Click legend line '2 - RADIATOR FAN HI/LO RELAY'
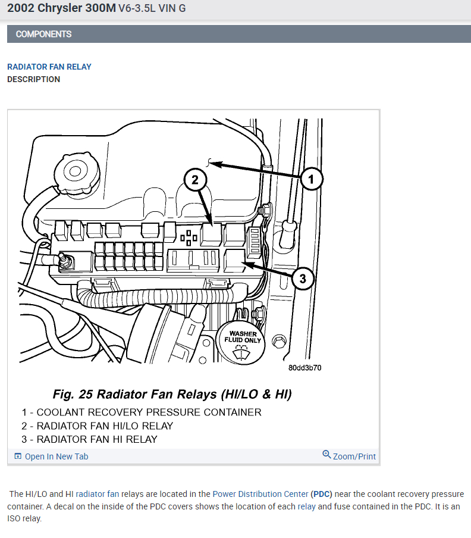Screen dimensions: 471x538 97,426
